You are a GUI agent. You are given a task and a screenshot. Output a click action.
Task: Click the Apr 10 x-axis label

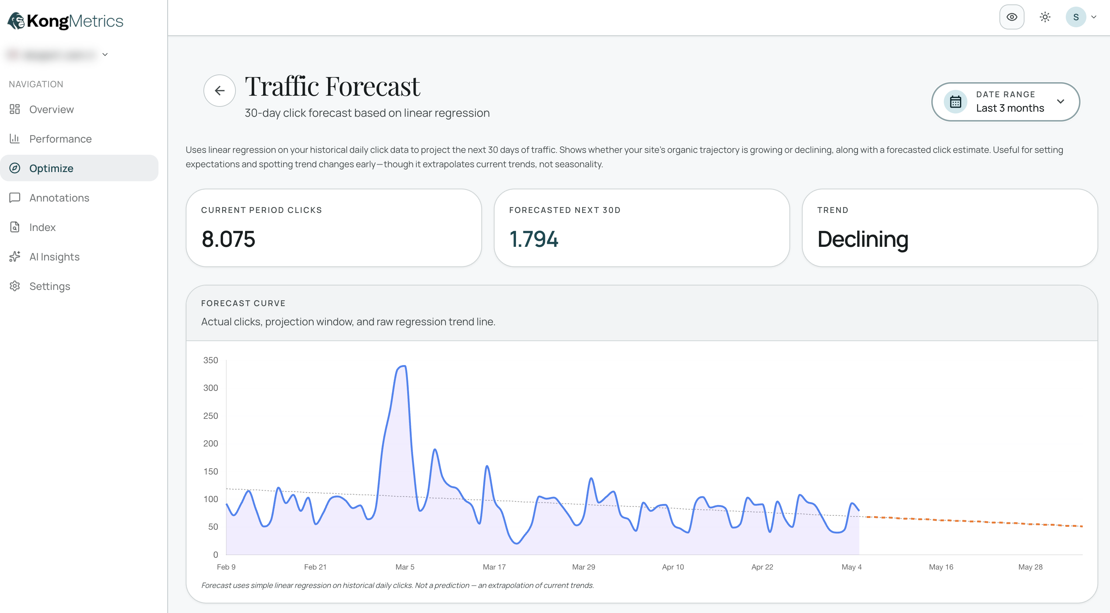[x=673, y=567]
